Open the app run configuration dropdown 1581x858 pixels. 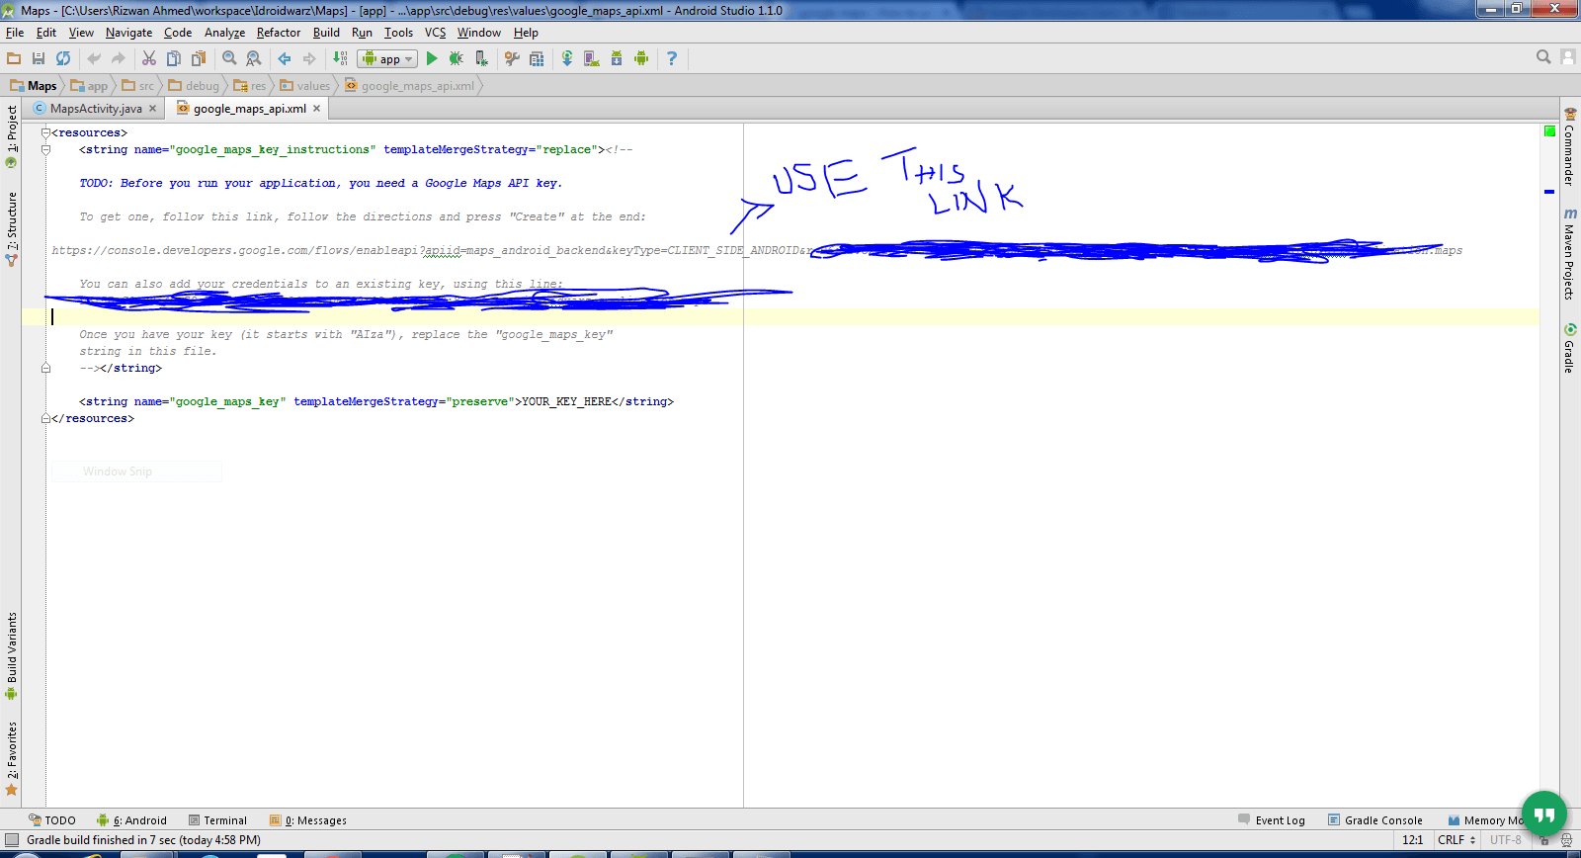tap(387, 59)
